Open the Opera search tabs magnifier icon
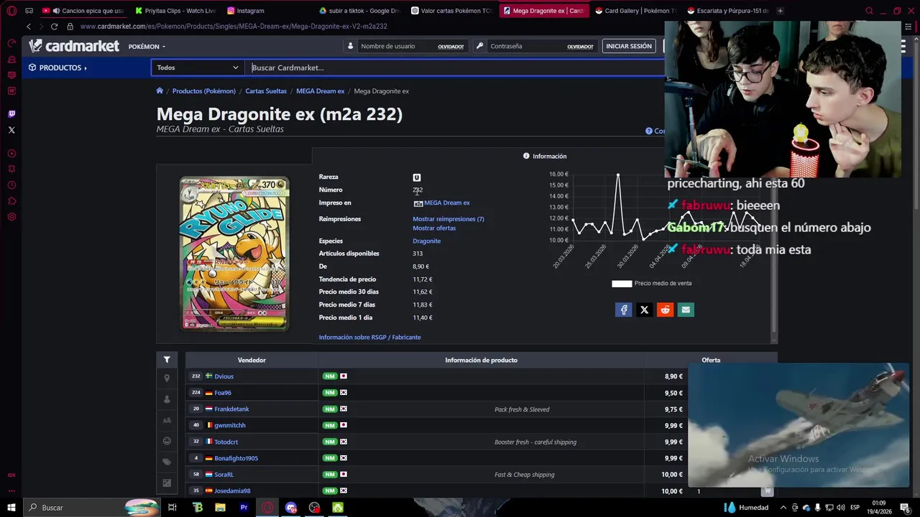Viewport: 920px width, 517px height. 869,11
